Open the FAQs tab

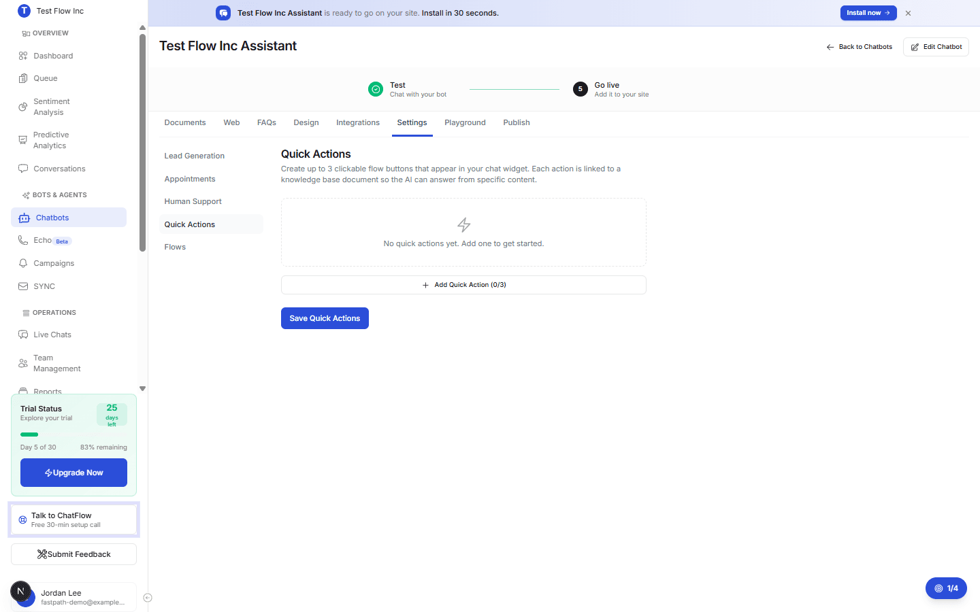pyautogui.click(x=267, y=122)
